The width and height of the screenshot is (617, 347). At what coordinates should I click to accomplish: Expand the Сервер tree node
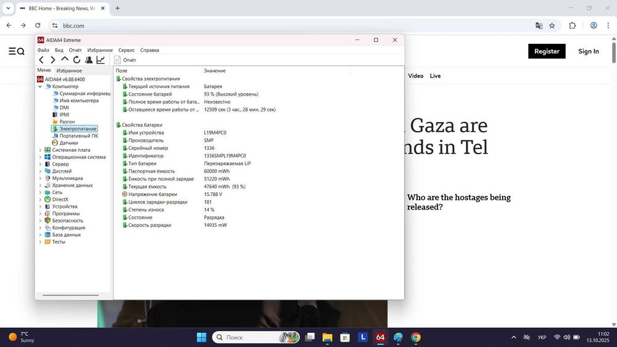(40, 165)
